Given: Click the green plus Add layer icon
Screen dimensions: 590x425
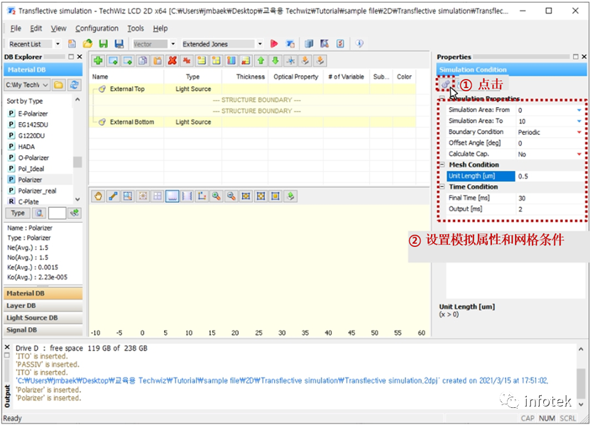Looking at the screenshot, I should tap(98, 60).
